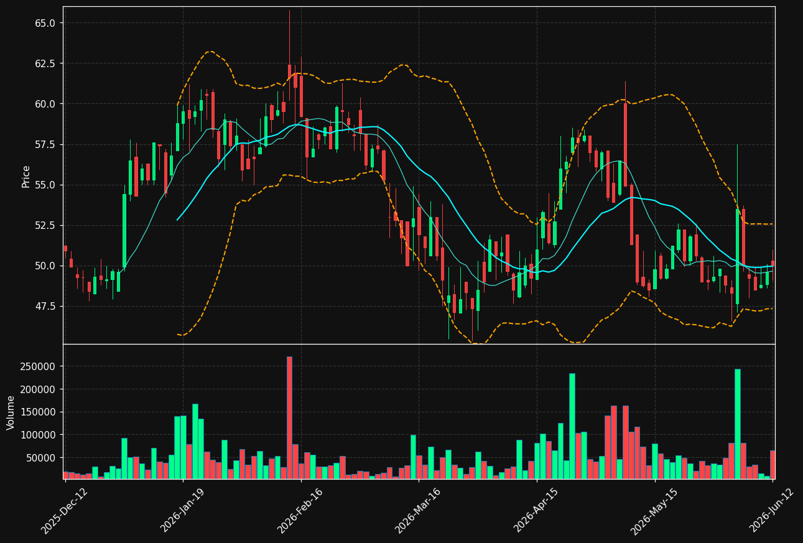Click the 200000 volume axis label

tap(39, 389)
